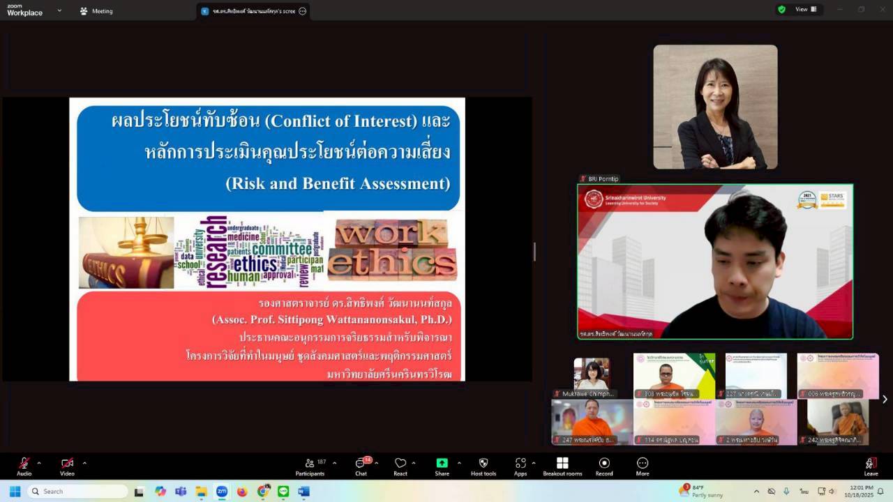Viewport: 893px width, 502px height.
Task: Start recording with the Record button
Action: tap(604, 464)
